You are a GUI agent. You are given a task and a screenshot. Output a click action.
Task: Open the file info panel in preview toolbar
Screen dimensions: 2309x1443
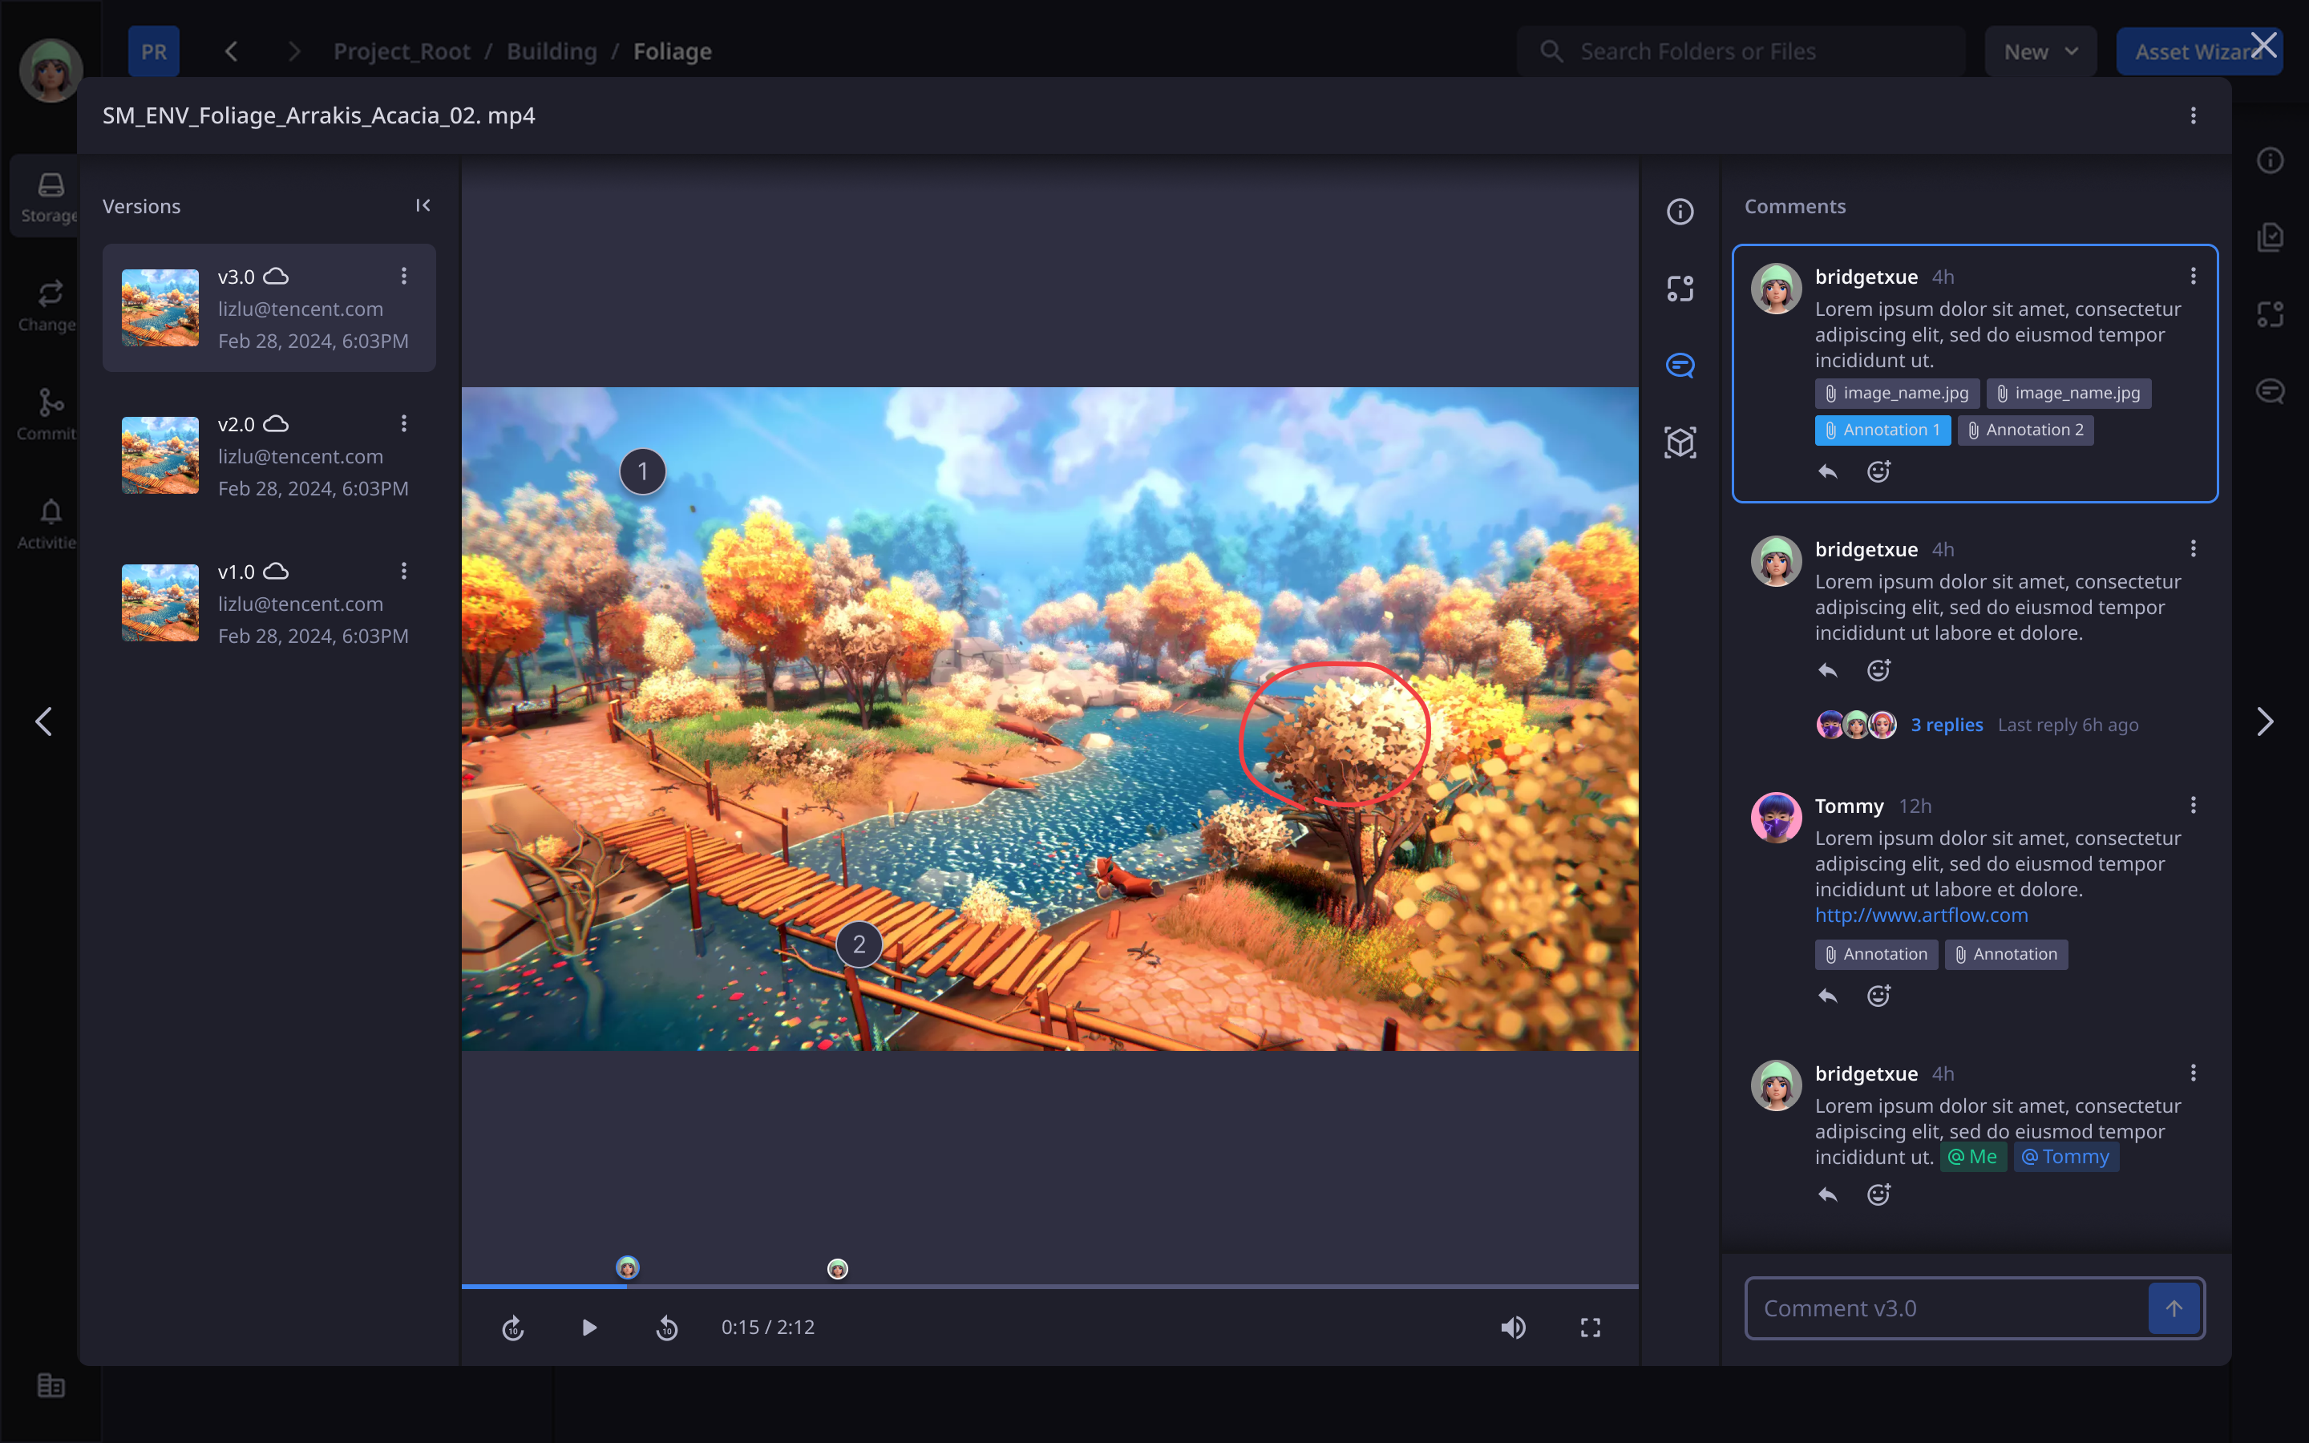[x=1680, y=212]
